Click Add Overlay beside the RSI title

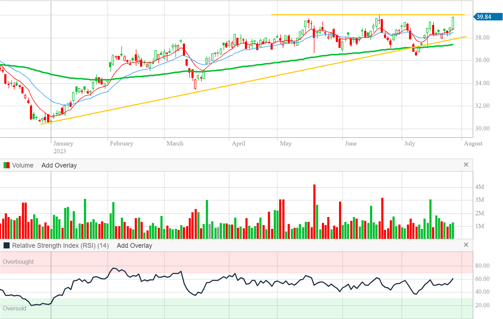[134, 246]
